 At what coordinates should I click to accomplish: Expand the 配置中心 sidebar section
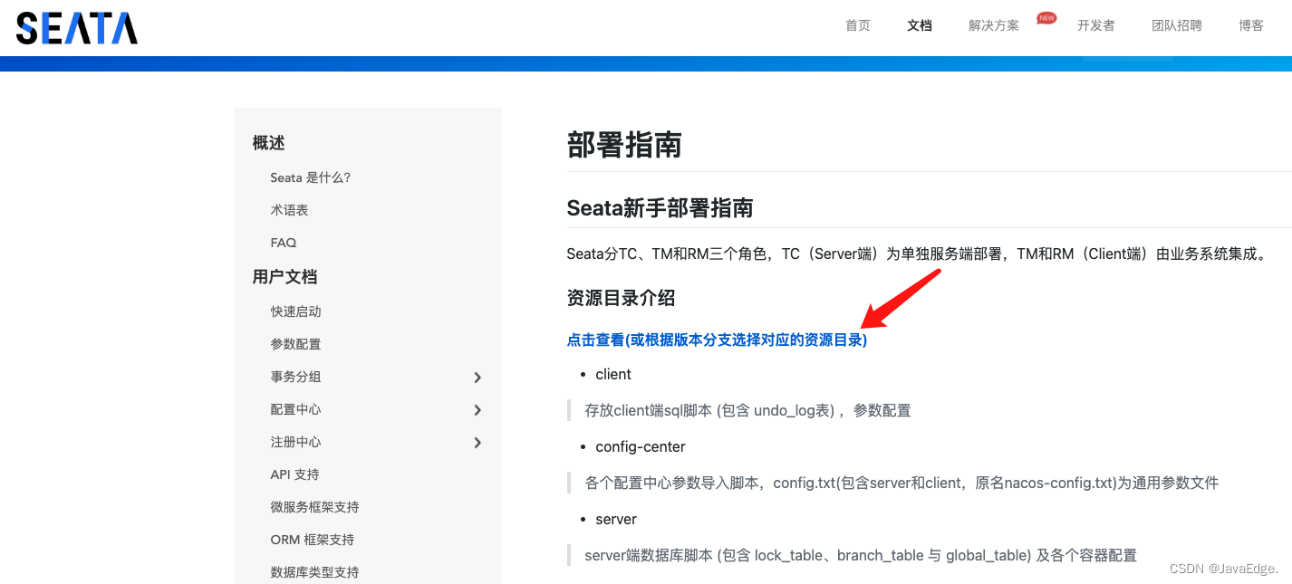tap(294, 408)
